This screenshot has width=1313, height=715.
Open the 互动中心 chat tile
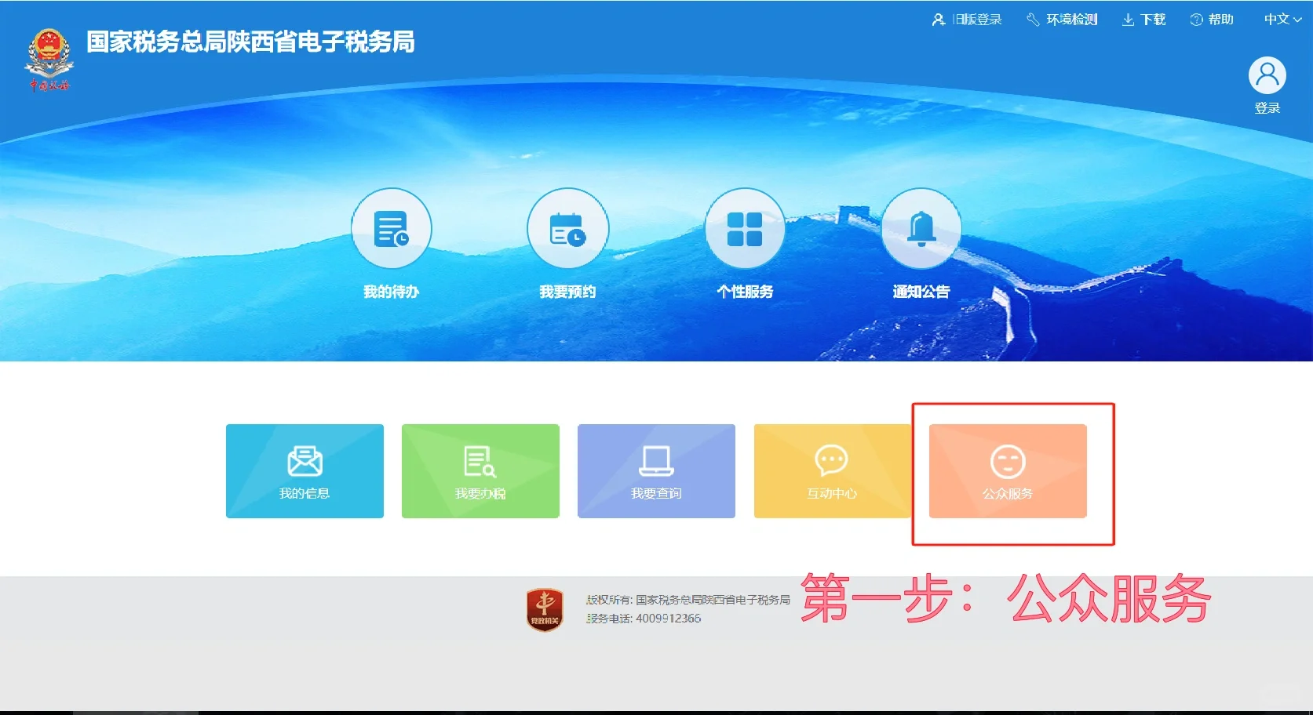click(x=832, y=470)
